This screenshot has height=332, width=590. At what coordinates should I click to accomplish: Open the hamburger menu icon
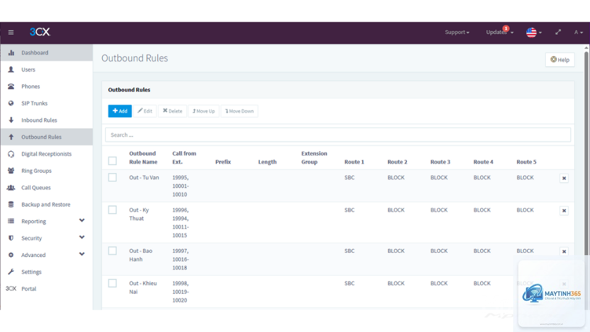[11, 33]
